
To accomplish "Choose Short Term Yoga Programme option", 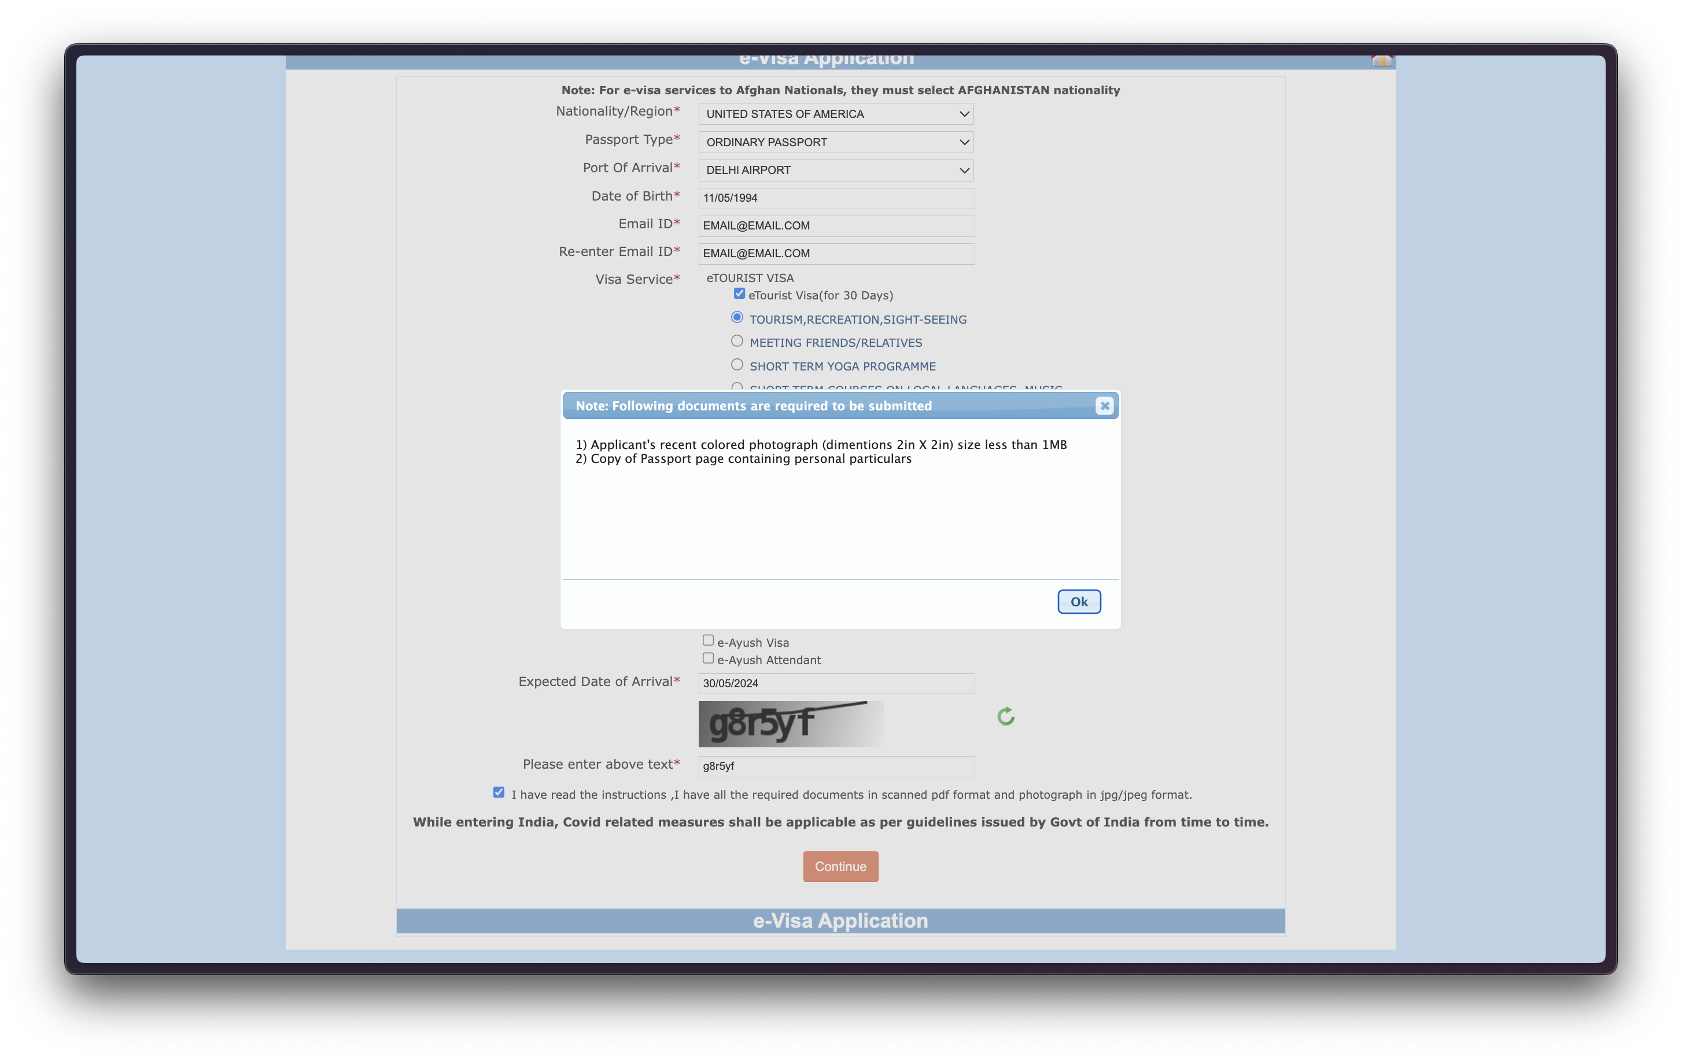I will click(x=737, y=365).
